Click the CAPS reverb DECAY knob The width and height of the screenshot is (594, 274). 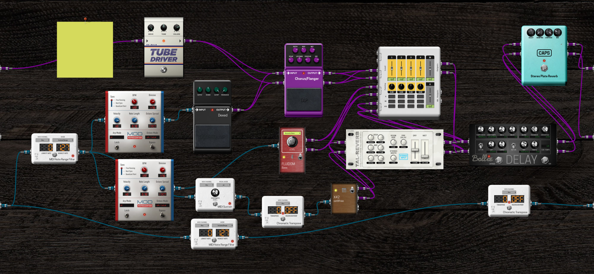click(x=531, y=32)
